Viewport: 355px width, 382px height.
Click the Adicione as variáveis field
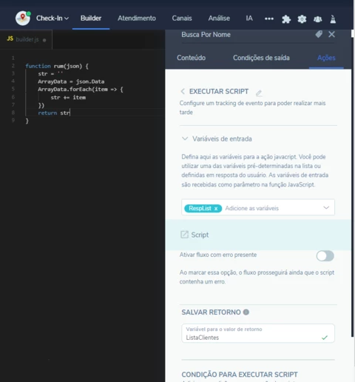[251, 208]
